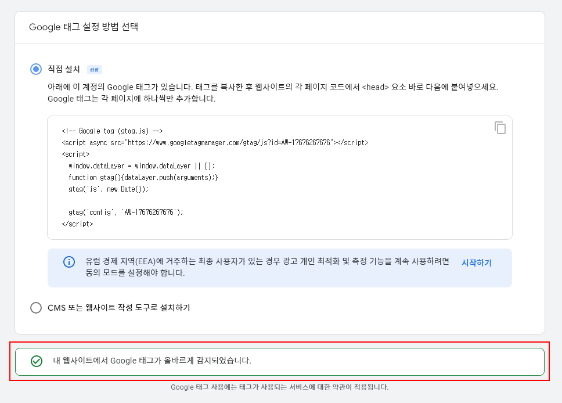Select the 직접 설치 radio button
The image size is (562, 403).
tap(36, 69)
